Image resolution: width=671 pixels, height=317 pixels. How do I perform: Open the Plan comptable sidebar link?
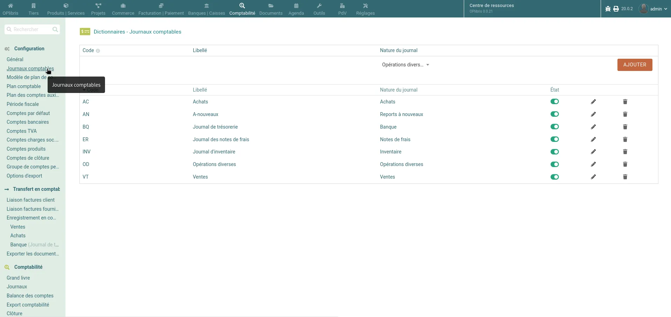pos(23,86)
